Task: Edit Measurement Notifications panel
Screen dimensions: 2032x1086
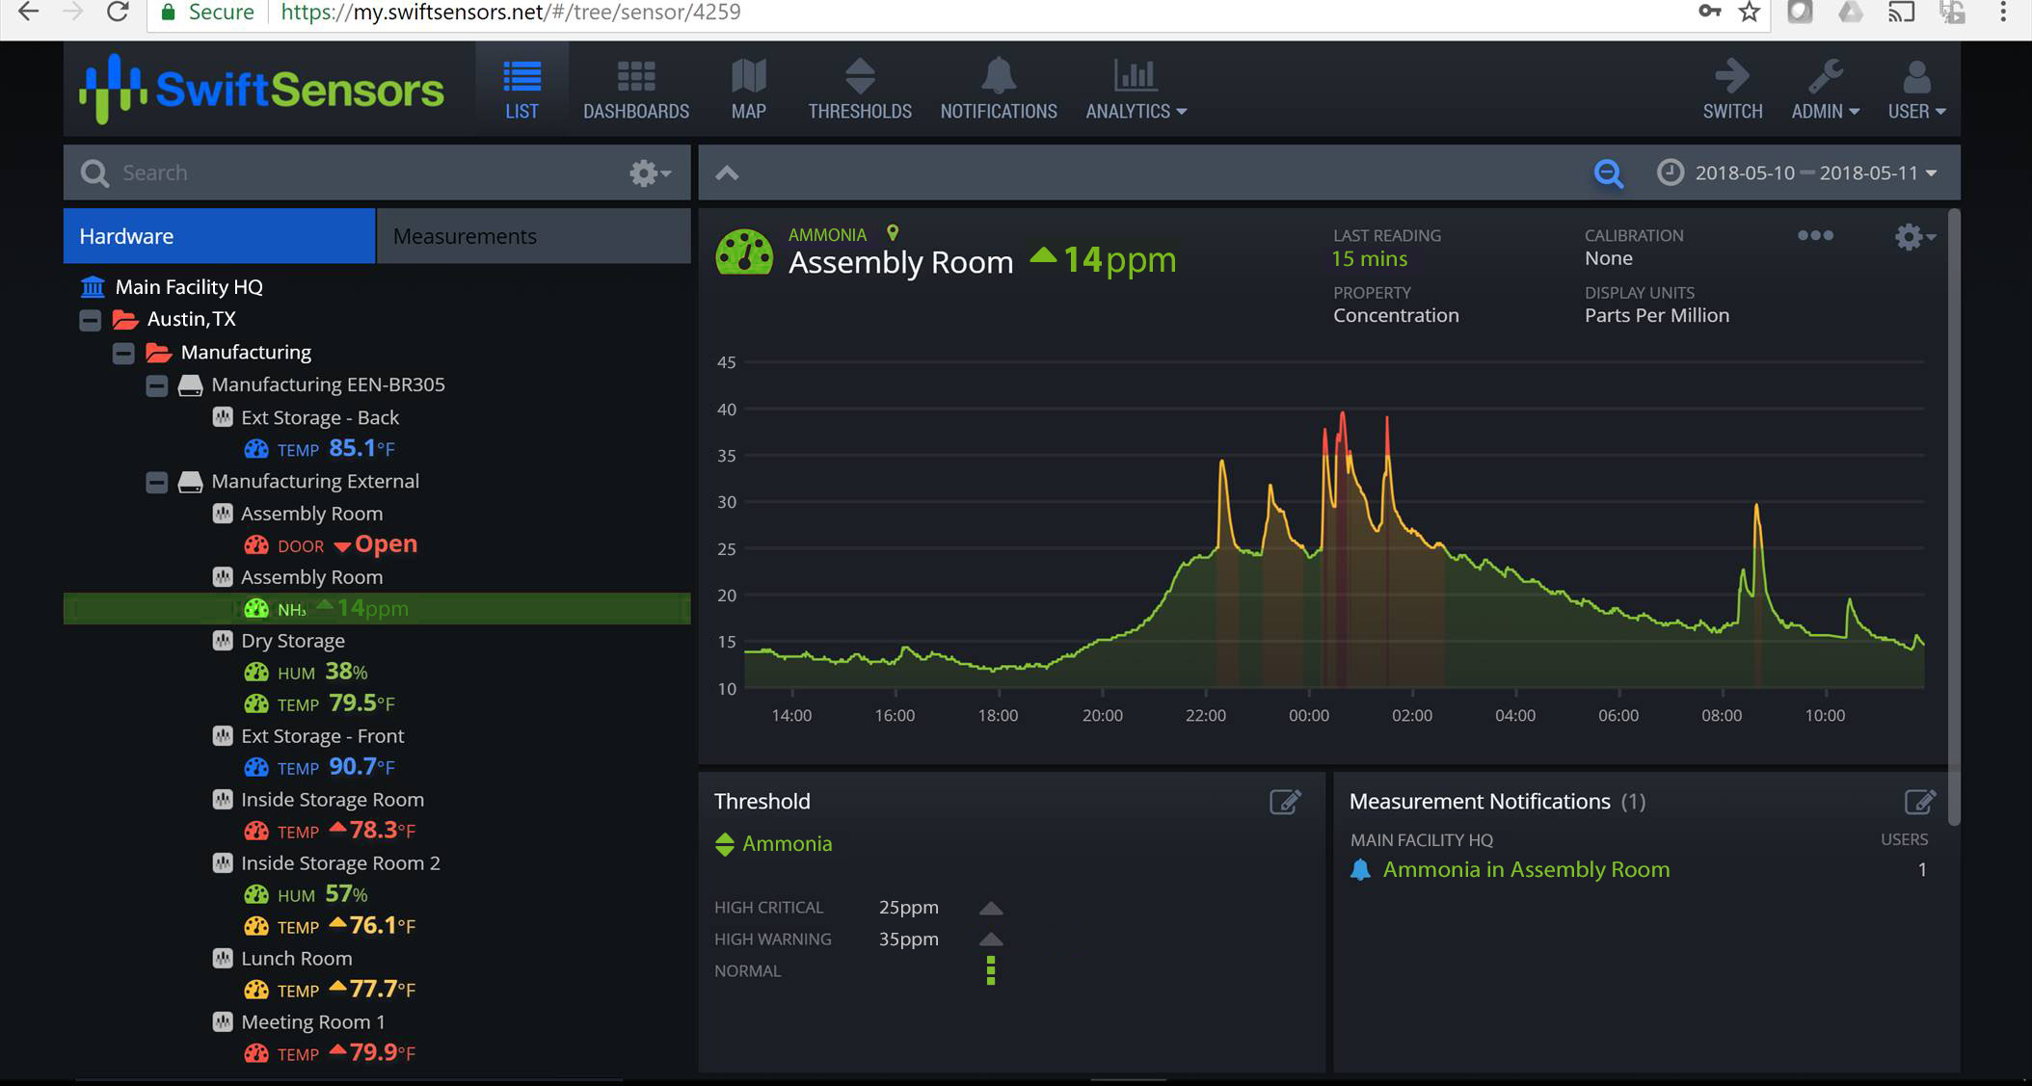Action: click(1919, 802)
